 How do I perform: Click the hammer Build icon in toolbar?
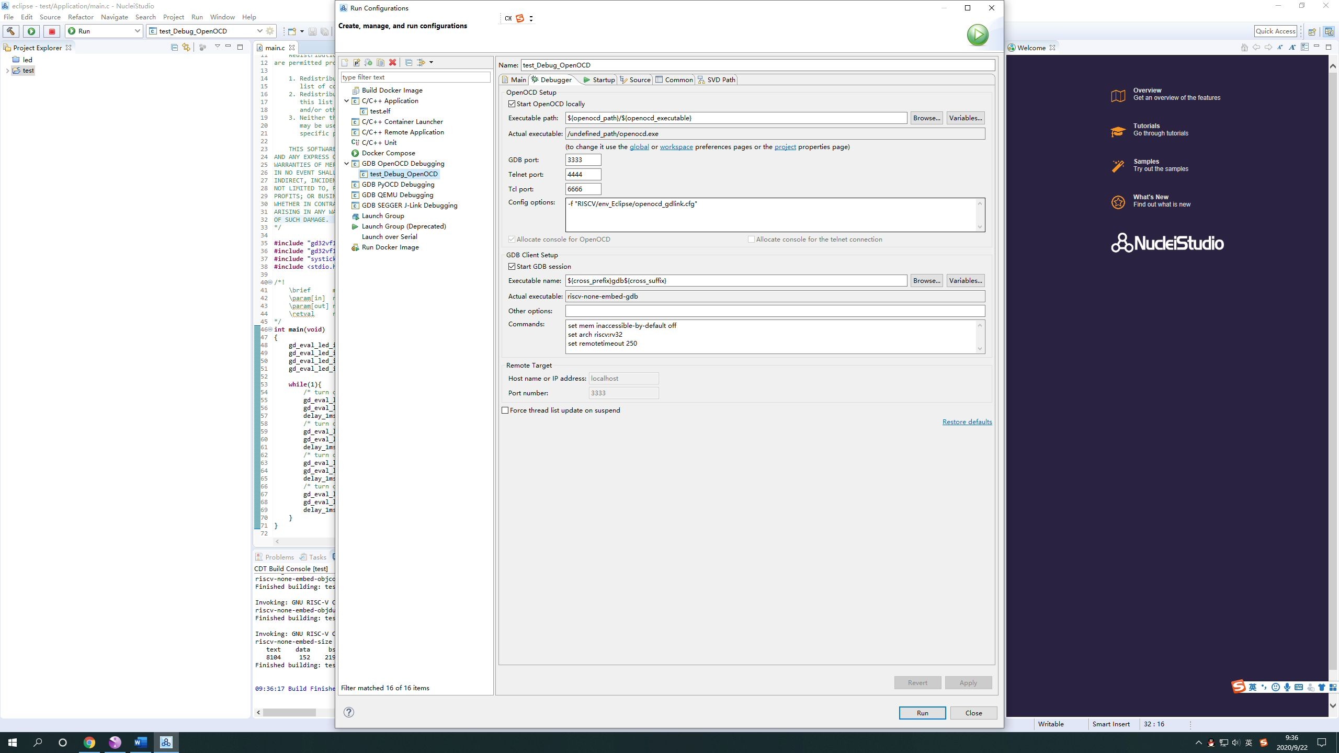pos(10,31)
